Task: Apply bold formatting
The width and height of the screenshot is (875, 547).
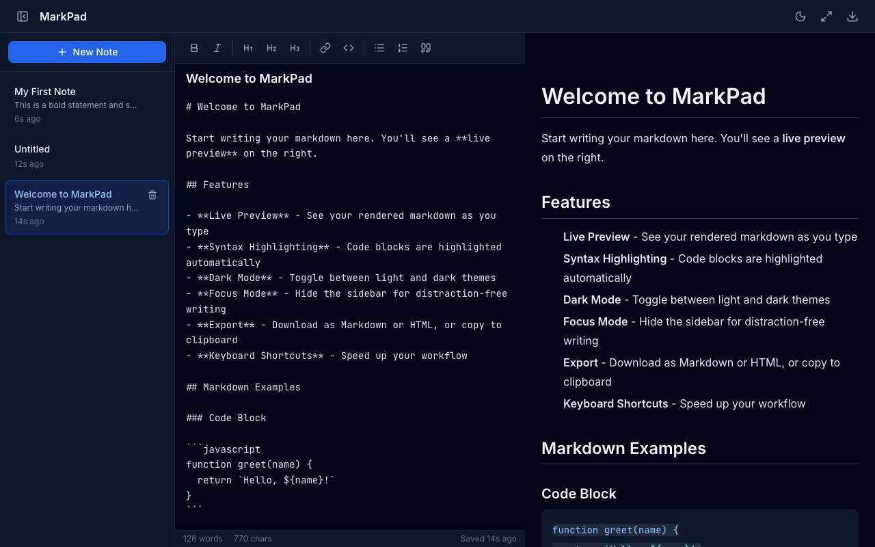Action: tap(194, 48)
